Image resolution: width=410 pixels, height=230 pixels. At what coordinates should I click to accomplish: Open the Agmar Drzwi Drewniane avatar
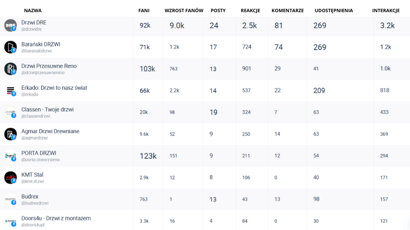[x=10, y=134]
